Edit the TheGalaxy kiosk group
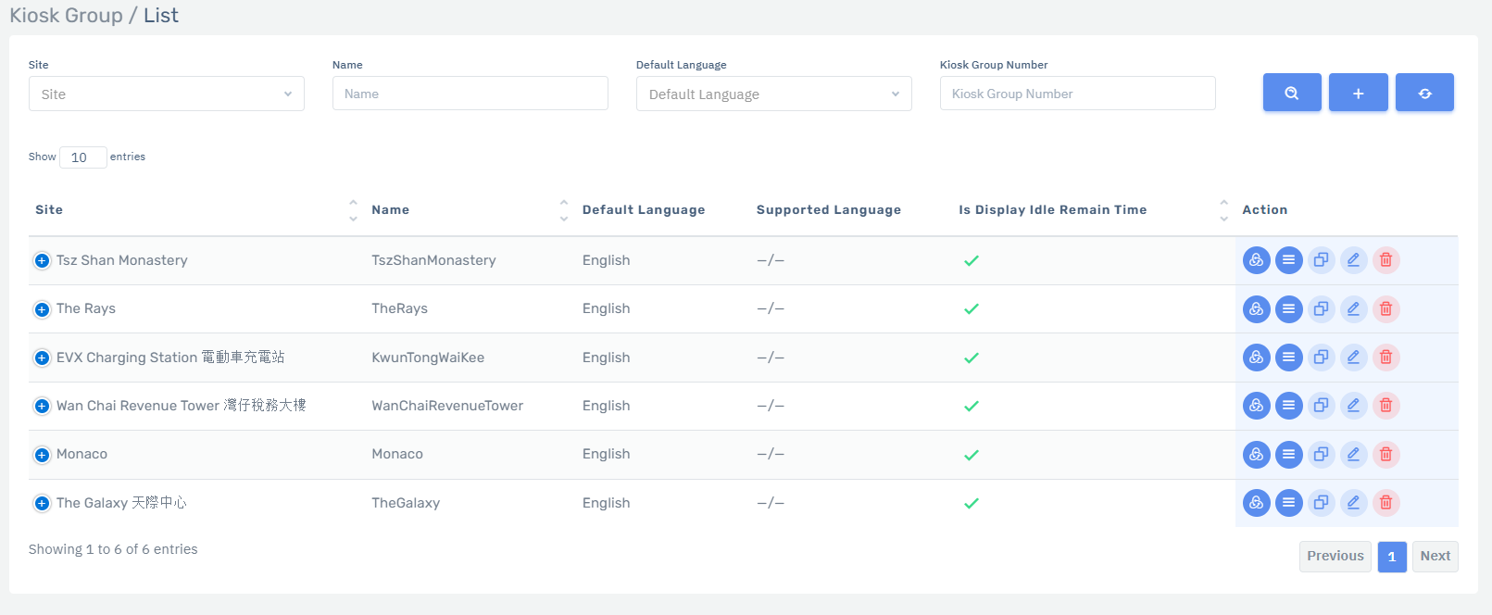Image resolution: width=1492 pixels, height=615 pixels. click(1353, 503)
